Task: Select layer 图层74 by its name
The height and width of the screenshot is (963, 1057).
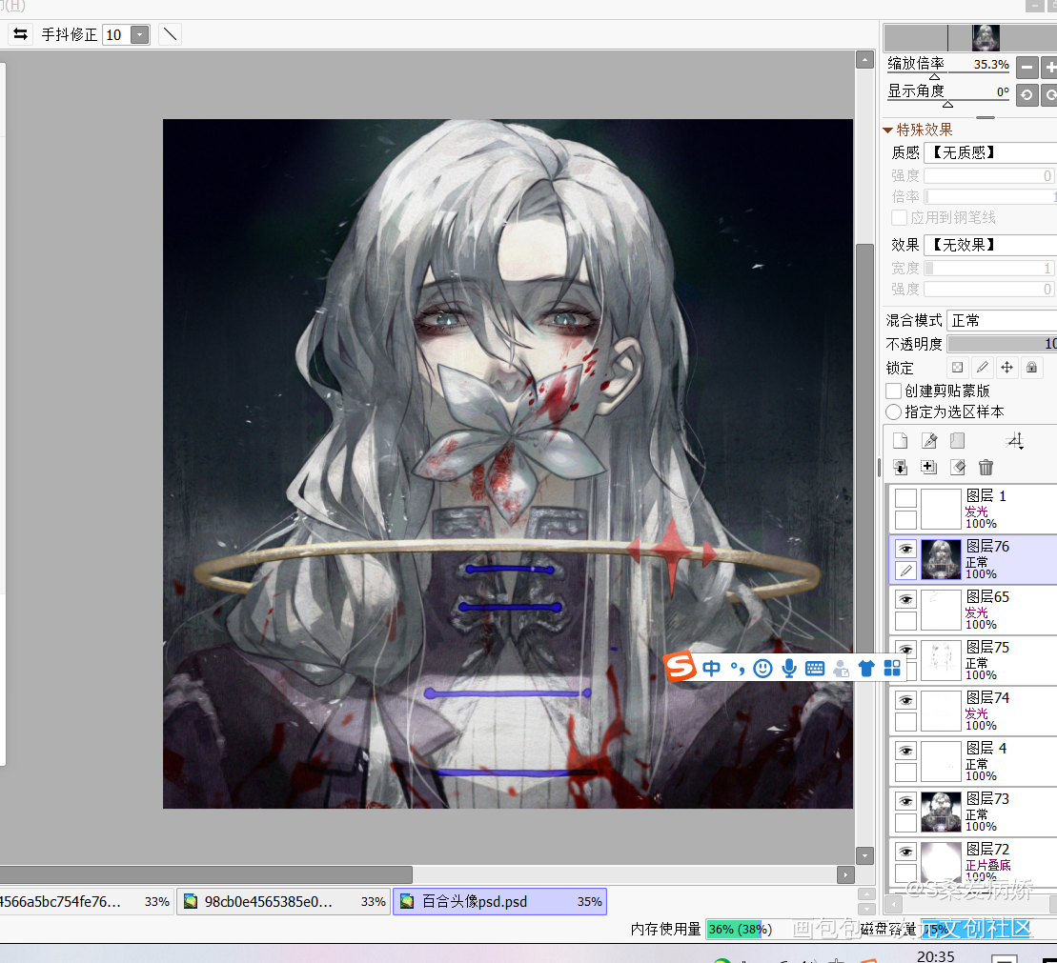Action: pos(987,697)
